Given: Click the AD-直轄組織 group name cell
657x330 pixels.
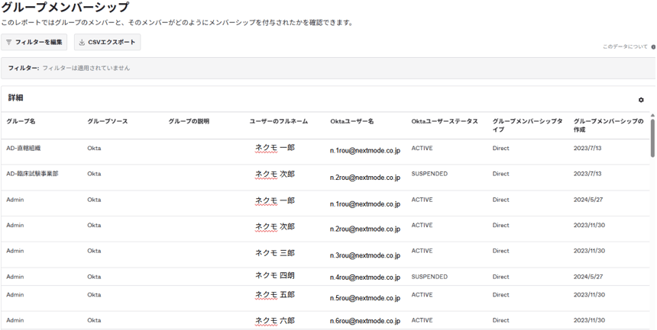Looking at the screenshot, I should pyautogui.click(x=24, y=148).
